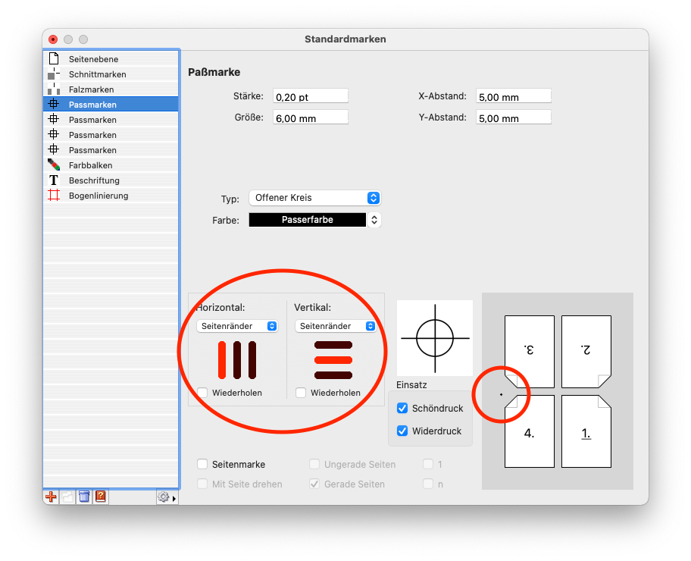Select Beschriftung in the marks list
The height and width of the screenshot is (561, 691).
coord(94,180)
